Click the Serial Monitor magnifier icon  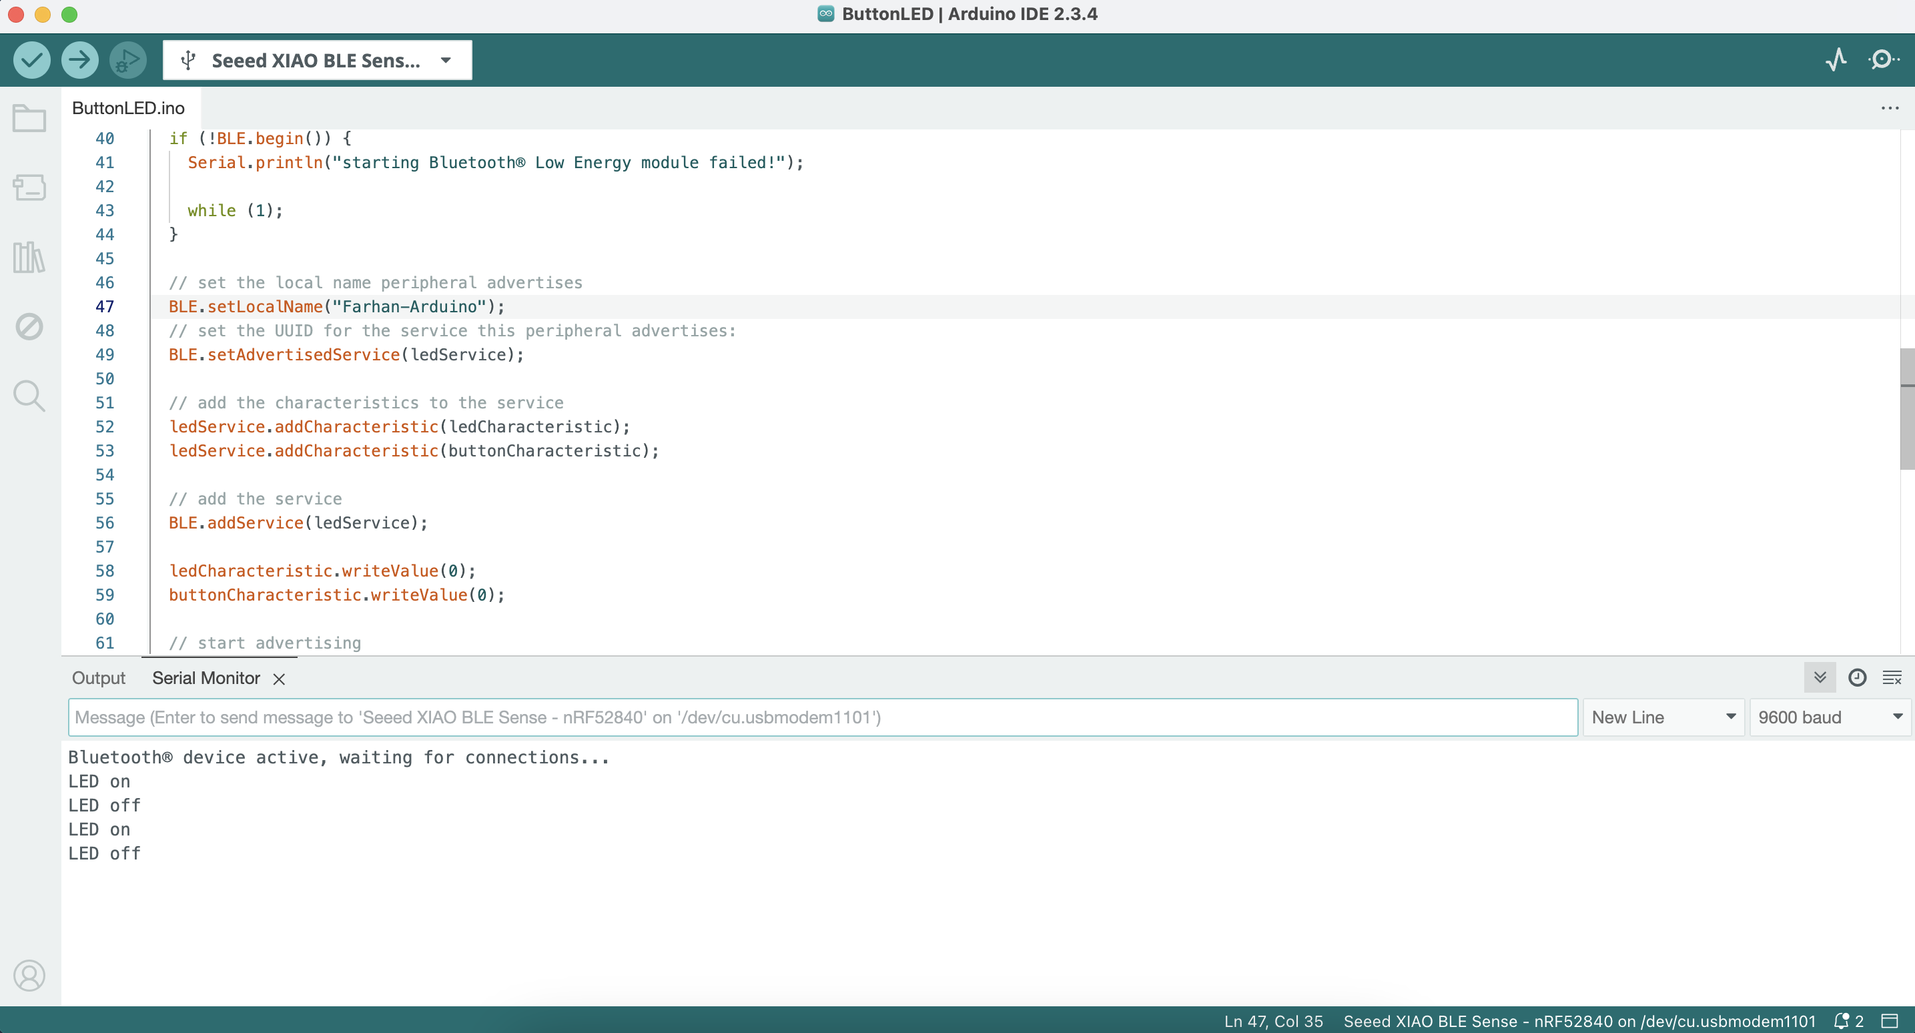click(x=1882, y=59)
